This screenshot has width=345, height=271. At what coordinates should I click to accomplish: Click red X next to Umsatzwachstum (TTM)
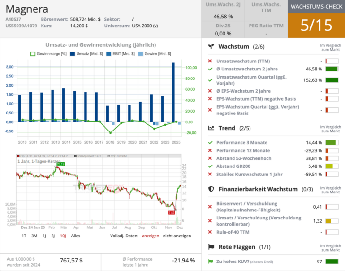tap(210, 61)
